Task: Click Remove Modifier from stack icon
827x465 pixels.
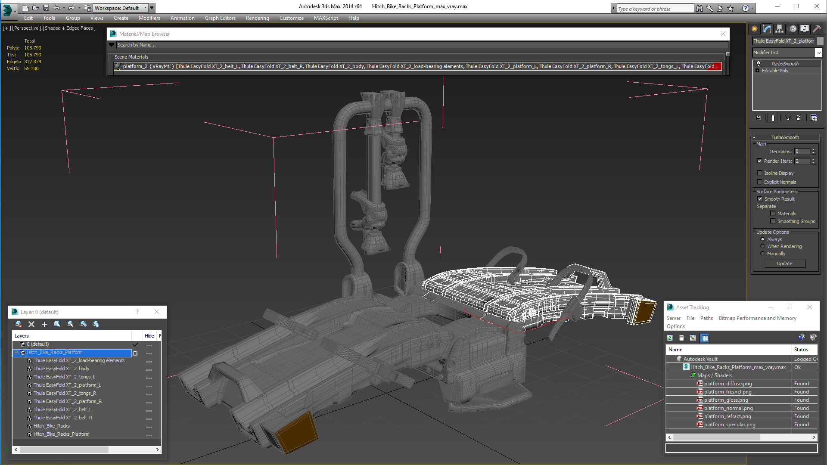Action: tap(799, 118)
